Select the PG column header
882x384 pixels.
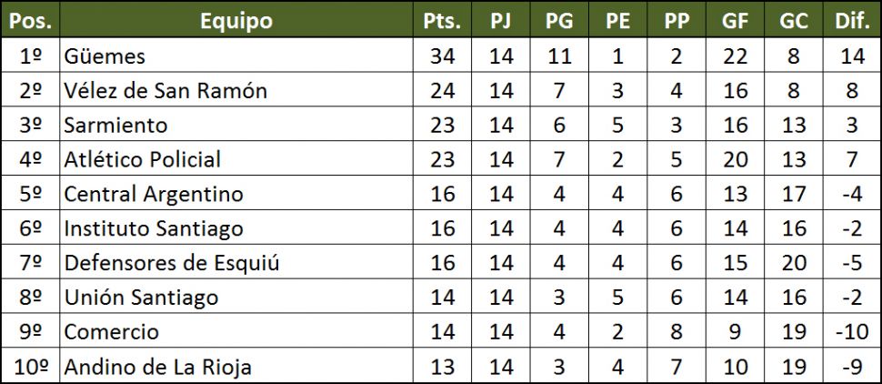(x=559, y=20)
